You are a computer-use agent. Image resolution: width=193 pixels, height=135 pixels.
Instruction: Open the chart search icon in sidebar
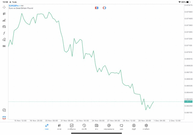4,110
